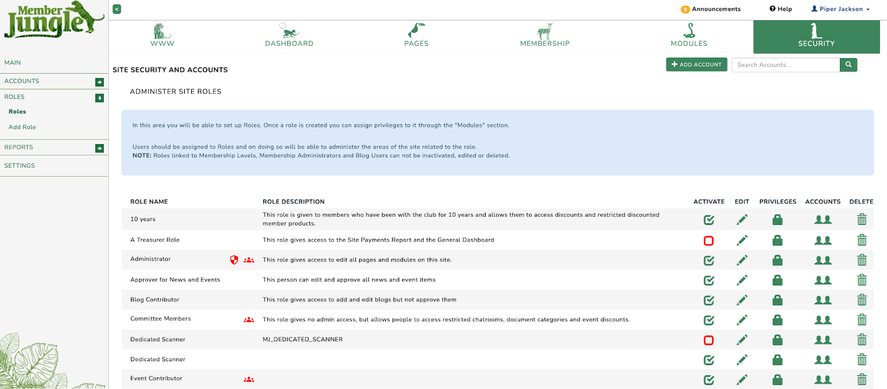887x389 pixels.
Task: Click the Approver for News and Events role name
Action: tap(175, 280)
